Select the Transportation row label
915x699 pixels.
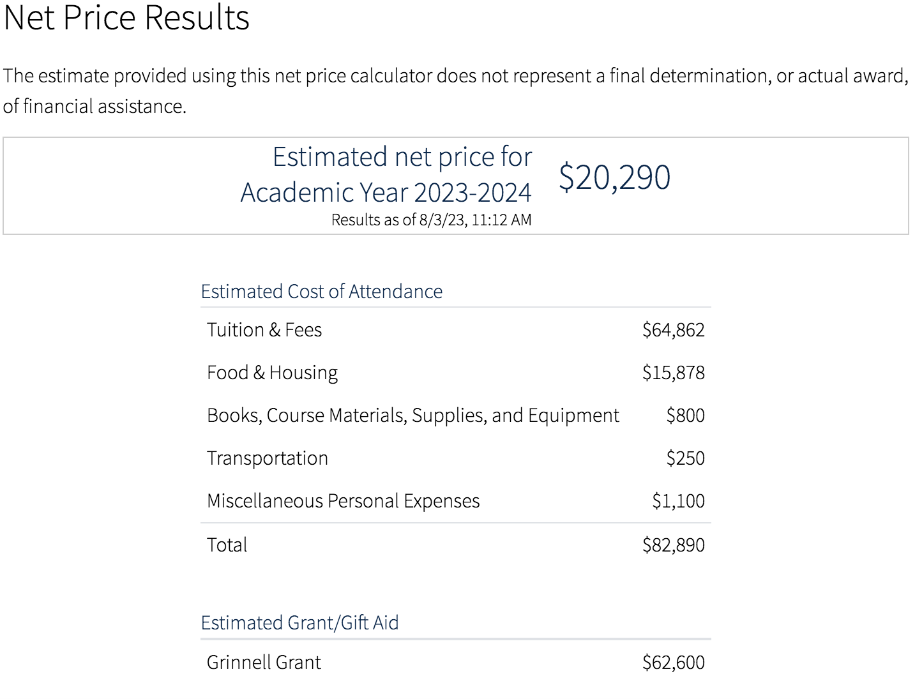pyautogui.click(x=267, y=458)
